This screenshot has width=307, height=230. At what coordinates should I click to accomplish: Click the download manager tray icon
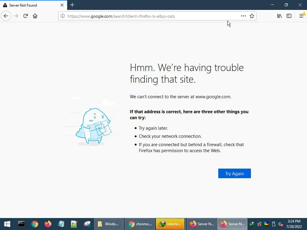point(252,224)
